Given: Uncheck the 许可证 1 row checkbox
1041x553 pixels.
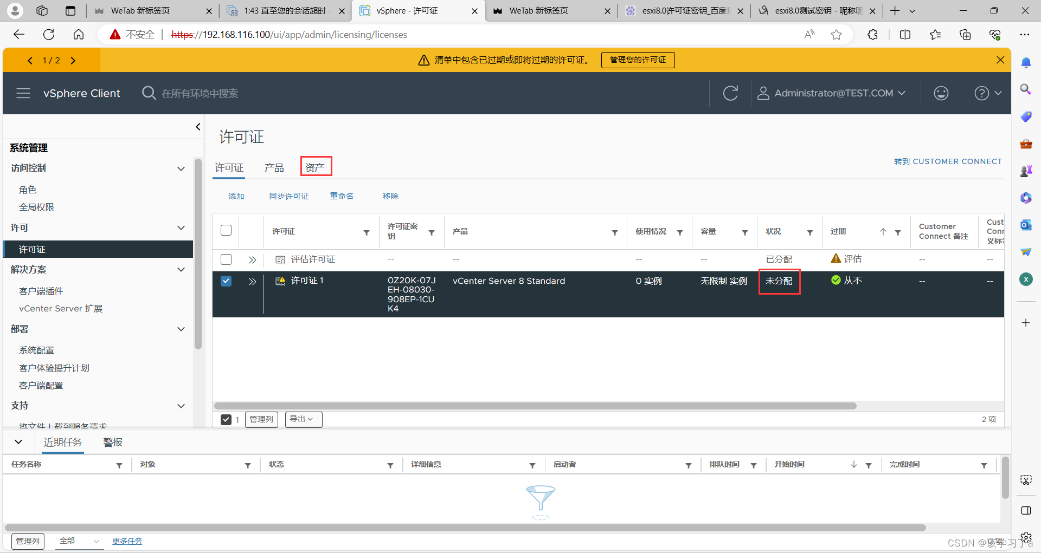Looking at the screenshot, I should (226, 281).
